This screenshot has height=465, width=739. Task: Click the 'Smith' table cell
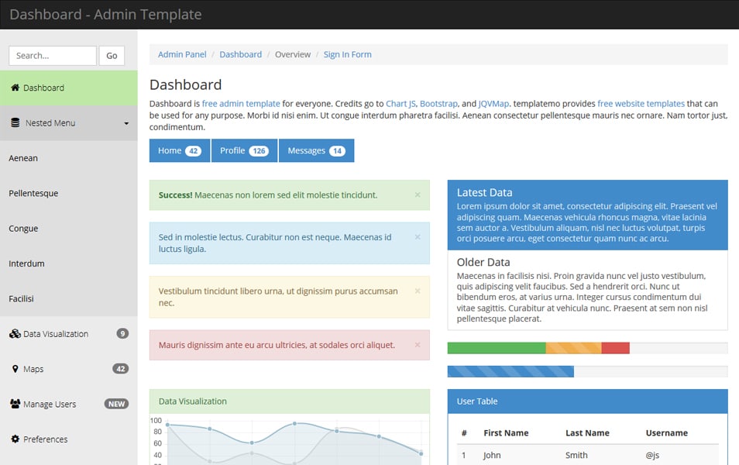click(x=576, y=455)
